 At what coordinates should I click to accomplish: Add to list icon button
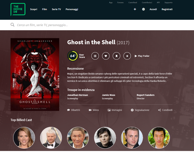pos(95,56)
